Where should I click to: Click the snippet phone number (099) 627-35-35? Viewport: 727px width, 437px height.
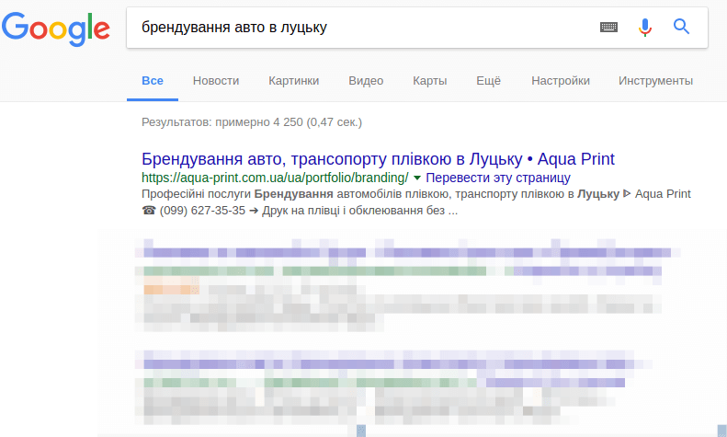pyautogui.click(x=202, y=211)
